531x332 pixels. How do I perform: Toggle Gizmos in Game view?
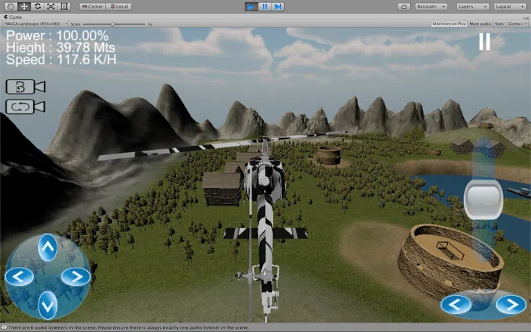514,24
